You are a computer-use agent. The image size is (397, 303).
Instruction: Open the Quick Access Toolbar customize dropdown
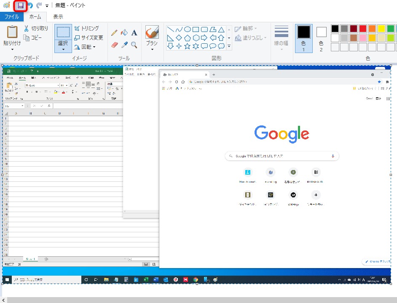click(x=47, y=5)
